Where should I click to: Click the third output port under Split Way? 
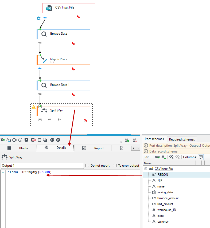pos(59,120)
